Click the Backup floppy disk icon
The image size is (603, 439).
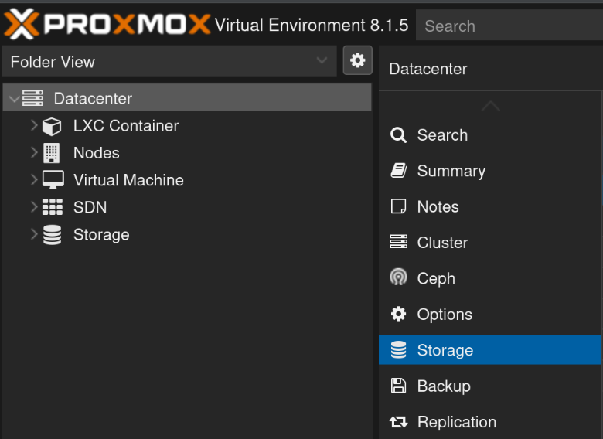click(398, 386)
